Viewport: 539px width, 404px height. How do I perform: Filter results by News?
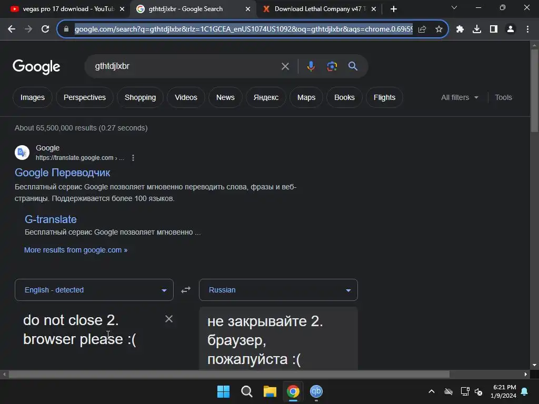[x=225, y=97]
